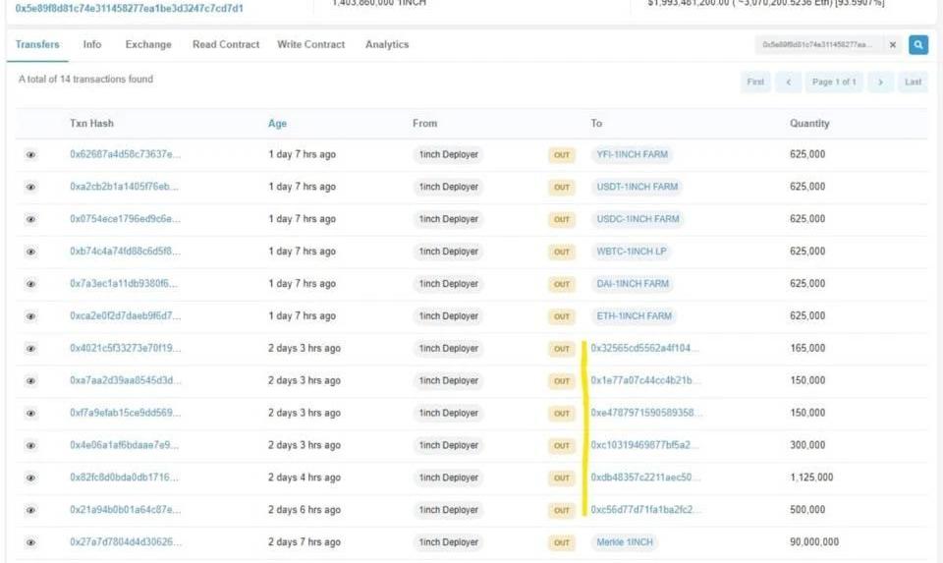Click eye icon for 0x4021c5f33273e70f19 row
This screenshot has width=943, height=563.
click(x=30, y=348)
